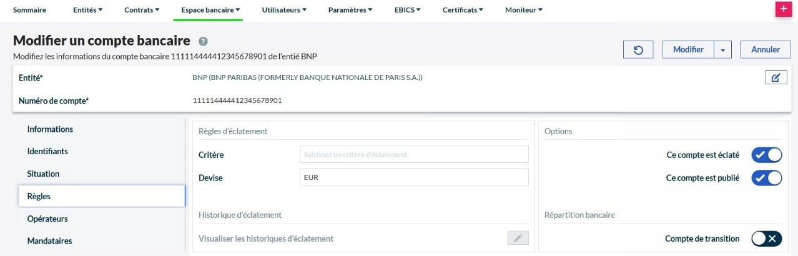
Task: Select the Mandataires section
Action: click(49, 240)
